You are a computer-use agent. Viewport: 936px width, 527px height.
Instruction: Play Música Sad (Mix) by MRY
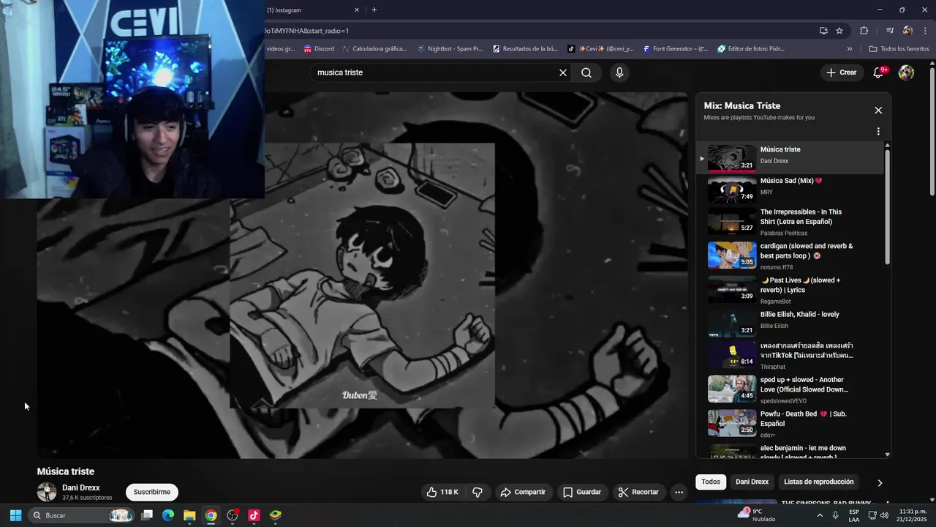coord(790,189)
